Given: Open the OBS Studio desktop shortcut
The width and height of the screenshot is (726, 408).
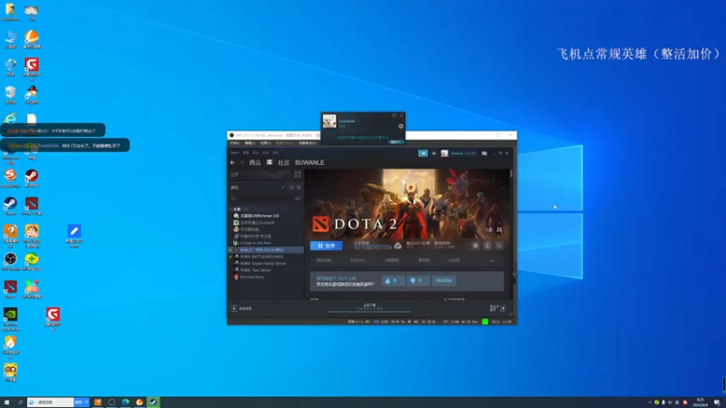Looking at the screenshot, I should 10,261.
